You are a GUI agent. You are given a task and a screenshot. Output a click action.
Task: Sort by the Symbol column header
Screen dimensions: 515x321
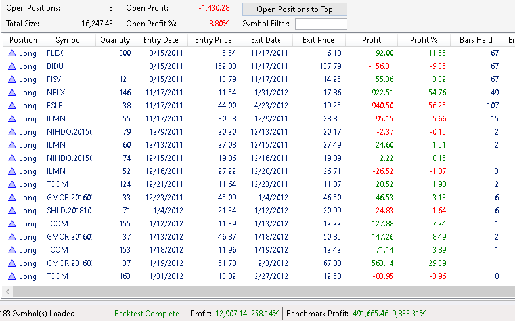[69, 40]
